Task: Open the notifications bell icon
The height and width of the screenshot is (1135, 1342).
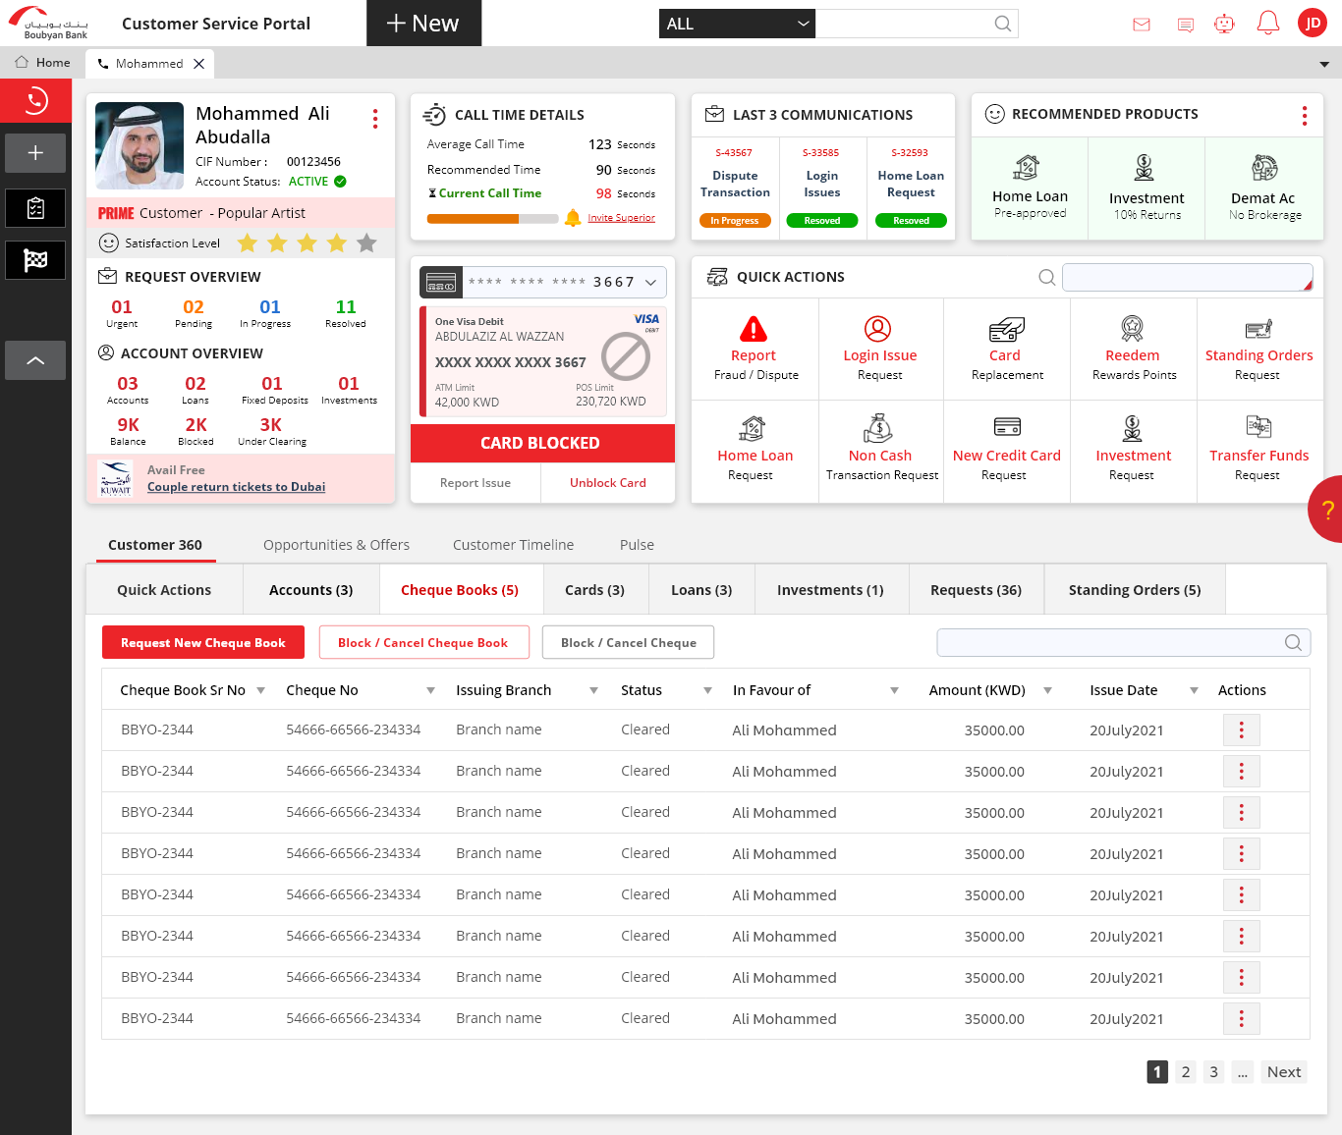Action: coord(1267,24)
